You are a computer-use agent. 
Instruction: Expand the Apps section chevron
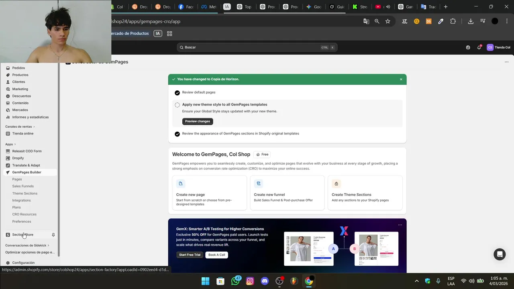pyautogui.click(x=15, y=144)
